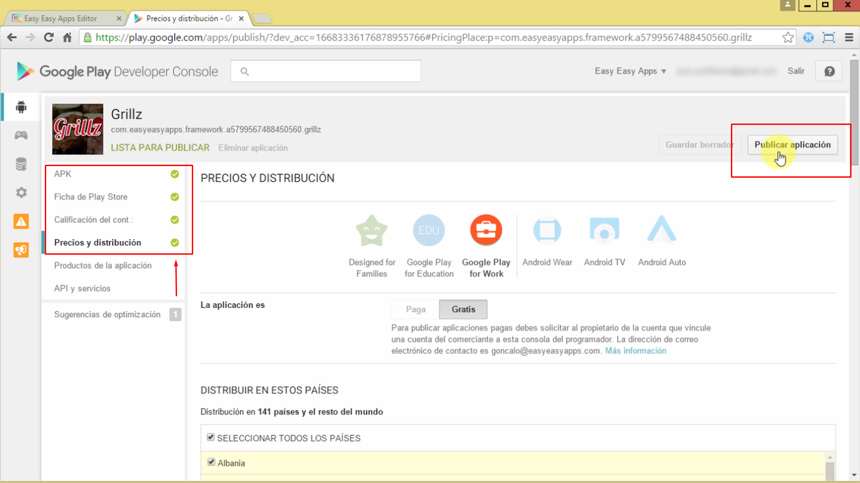Open the Más información link
860x483 pixels.
(635, 351)
